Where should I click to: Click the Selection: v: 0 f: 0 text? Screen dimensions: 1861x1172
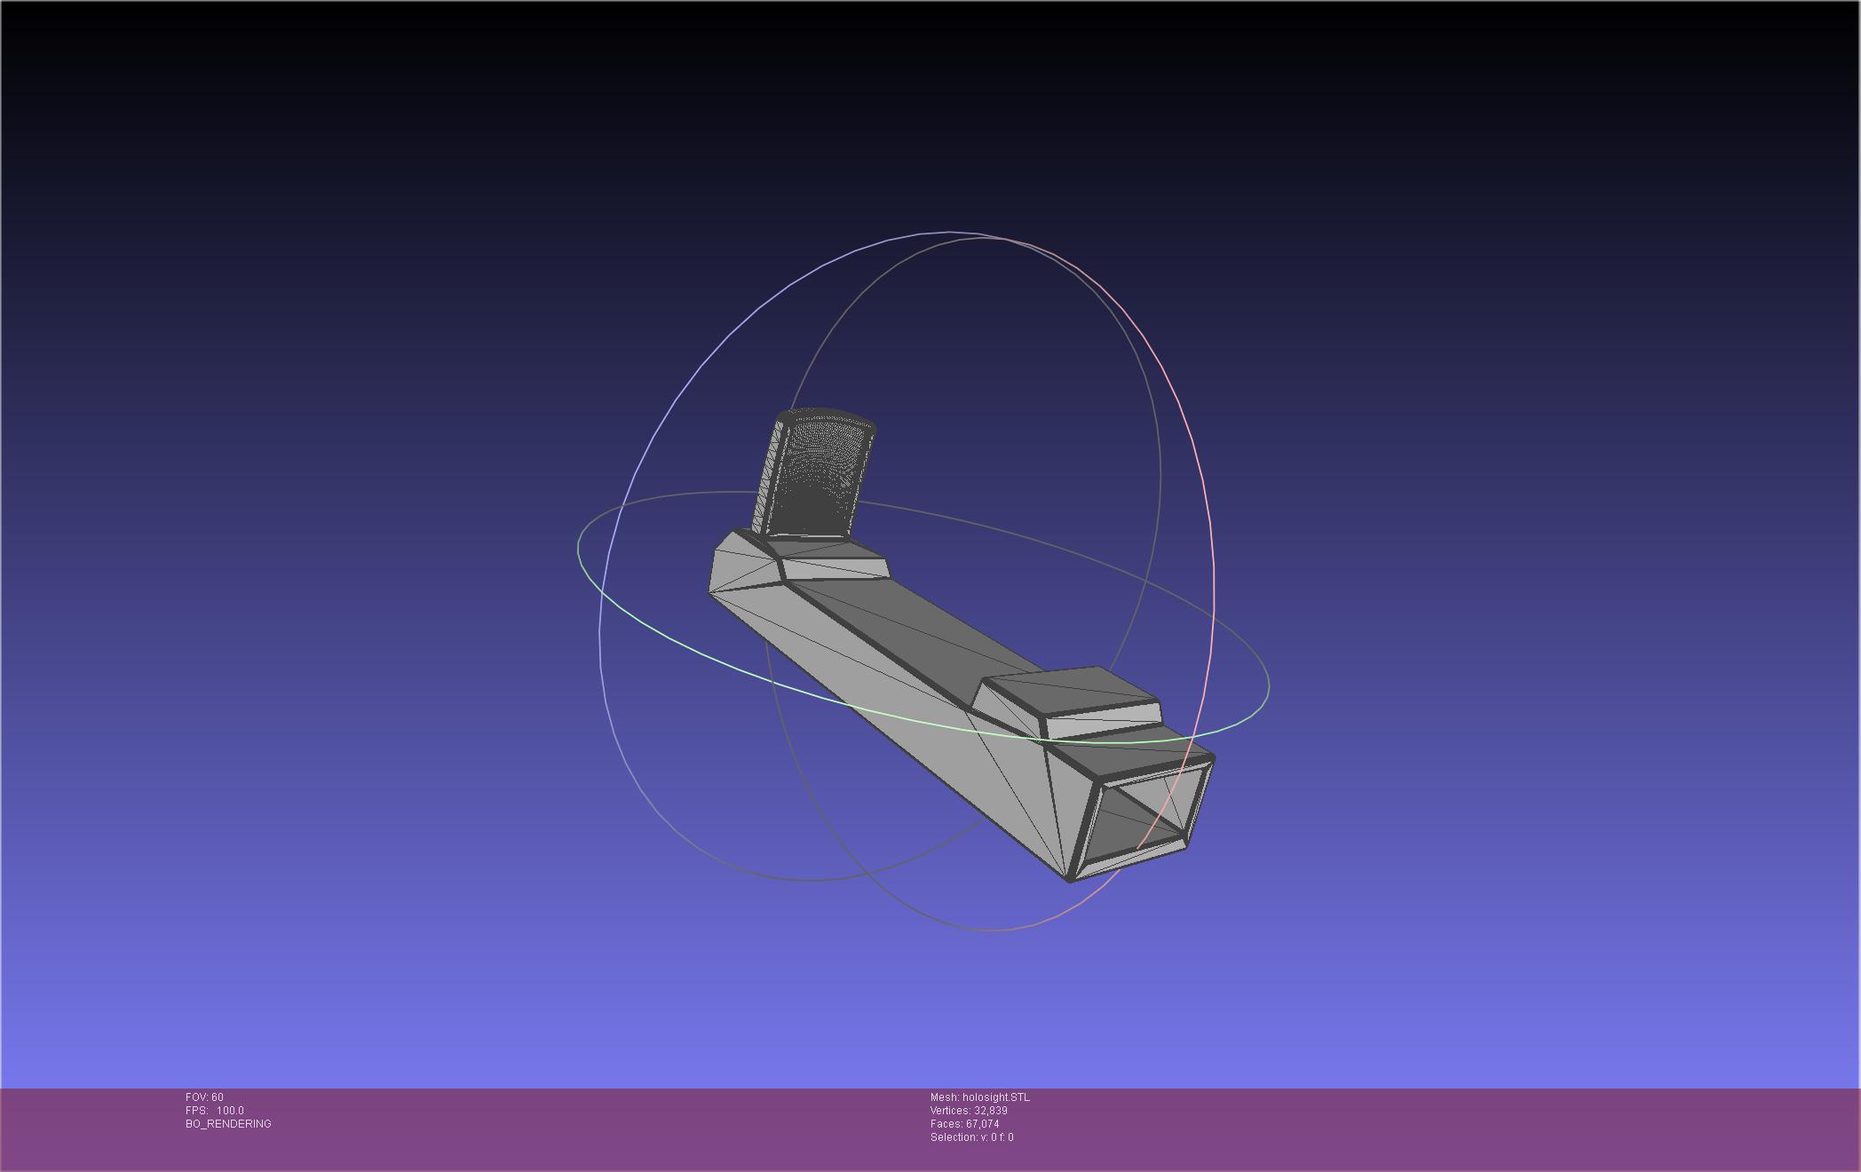pos(971,1137)
